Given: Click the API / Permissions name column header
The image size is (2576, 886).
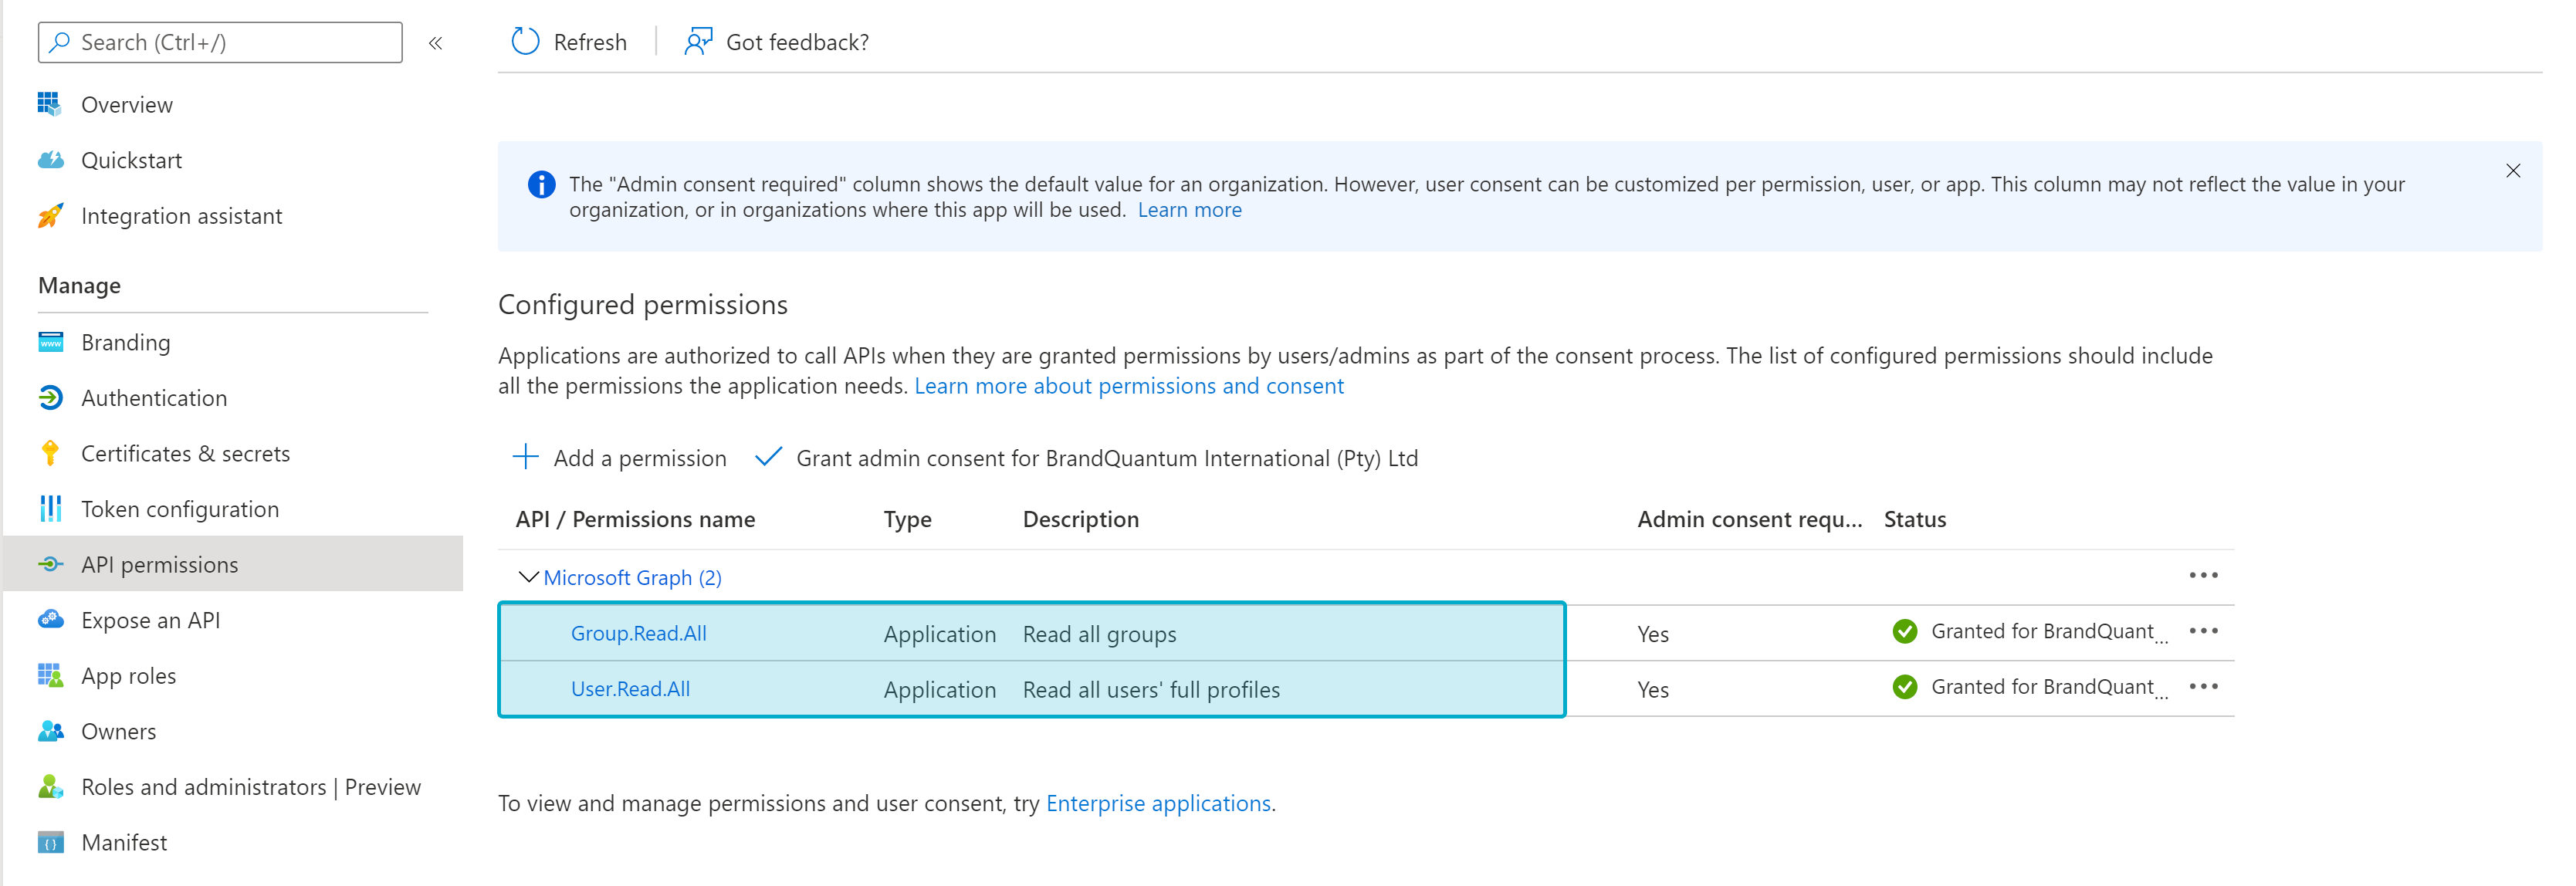Looking at the screenshot, I should 635,519.
